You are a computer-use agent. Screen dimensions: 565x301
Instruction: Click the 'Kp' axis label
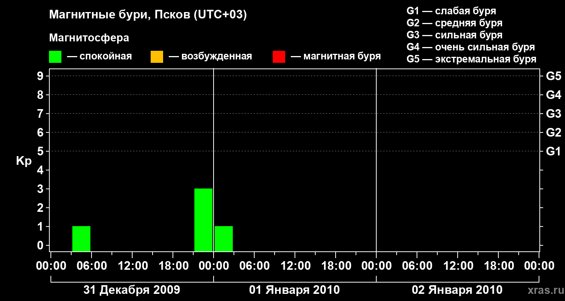[24, 161]
